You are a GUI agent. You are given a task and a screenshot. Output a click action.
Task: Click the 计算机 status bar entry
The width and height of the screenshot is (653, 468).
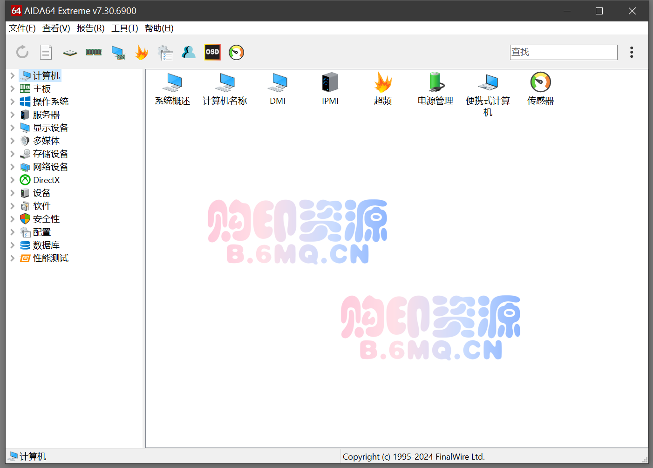tap(27, 456)
